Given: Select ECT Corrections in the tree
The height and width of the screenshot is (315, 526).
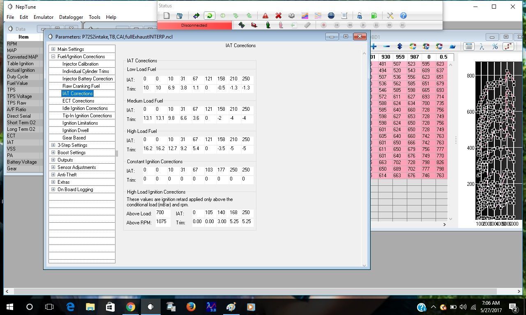Looking at the screenshot, I should pos(78,101).
